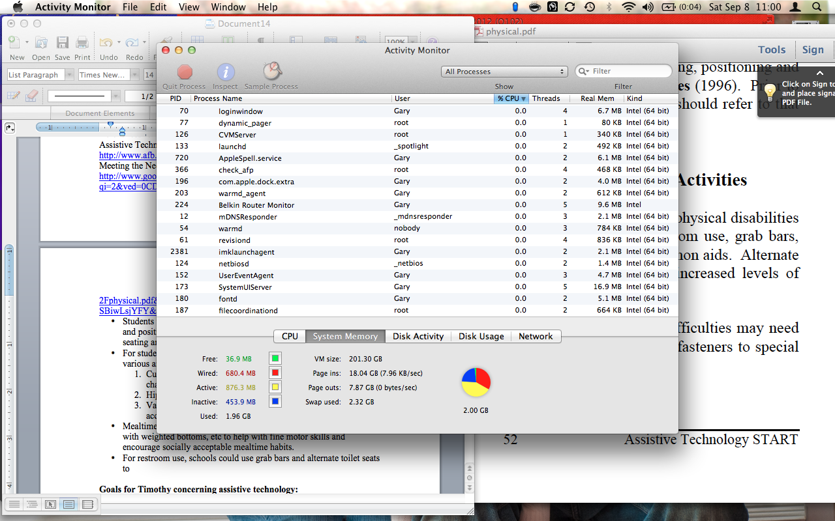This screenshot has width=835, height=521.
Task: Open the All Processes dropdown
Action: point(504,72)
